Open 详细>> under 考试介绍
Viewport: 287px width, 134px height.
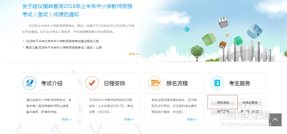pos(67,119)
